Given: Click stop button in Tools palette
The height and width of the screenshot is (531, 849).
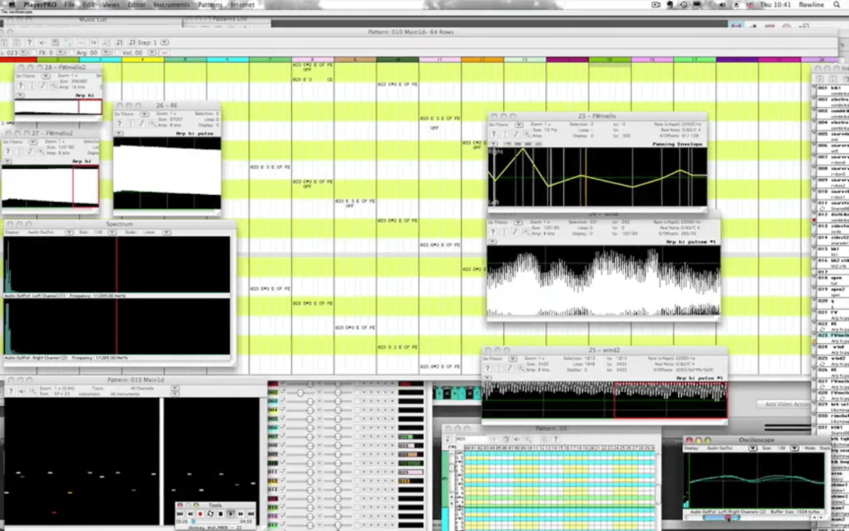Looking at the screenshot, I should coord(220,514).
